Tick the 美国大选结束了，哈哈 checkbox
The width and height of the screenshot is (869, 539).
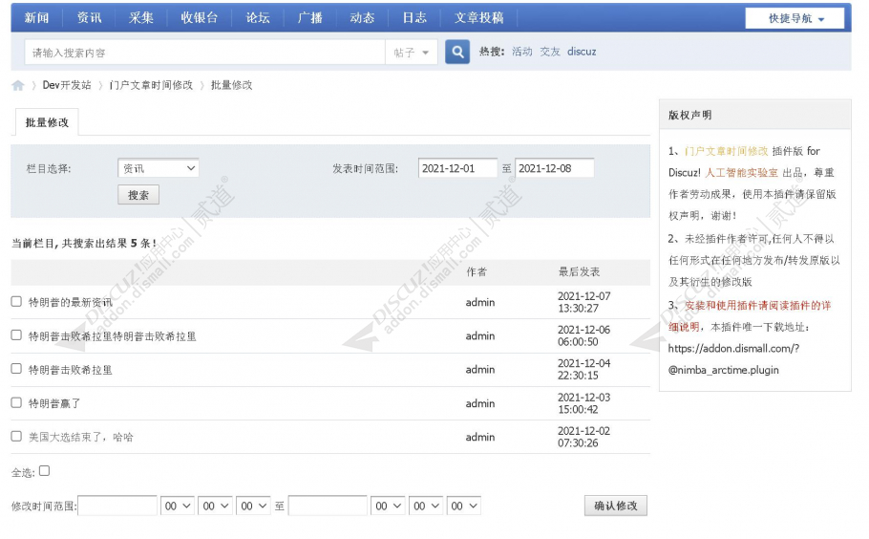pyautogui.click(x=16, y=437)
